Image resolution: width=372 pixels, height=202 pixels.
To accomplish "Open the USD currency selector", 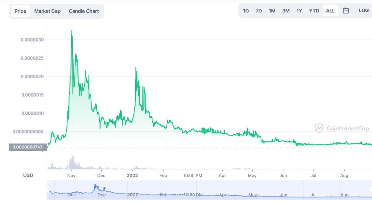I will [28, 175].
